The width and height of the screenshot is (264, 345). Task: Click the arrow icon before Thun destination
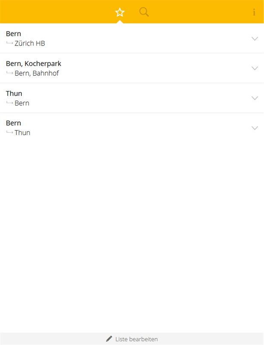click(10, 132)
